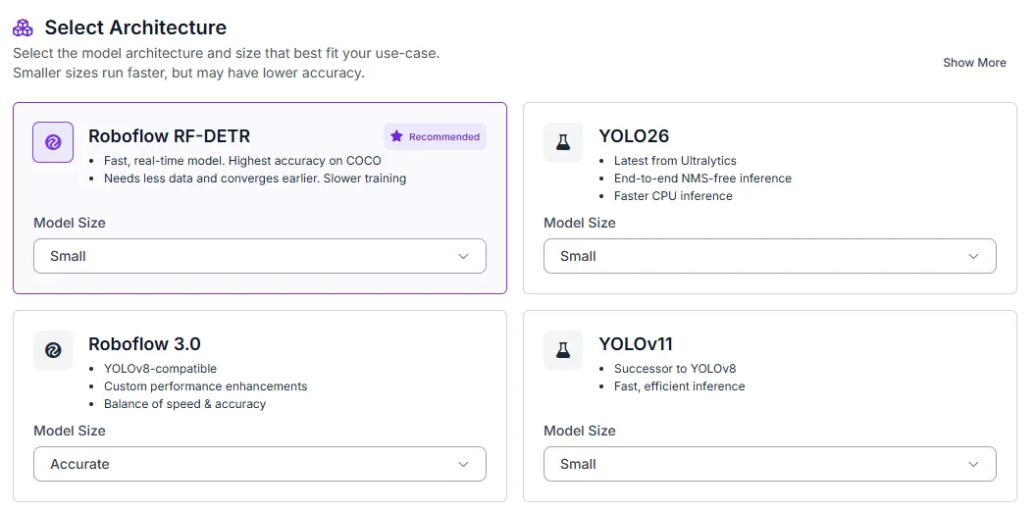Click the Roboflow RF-DETR logo icon

pyautogui.click(x=53, y=142)
